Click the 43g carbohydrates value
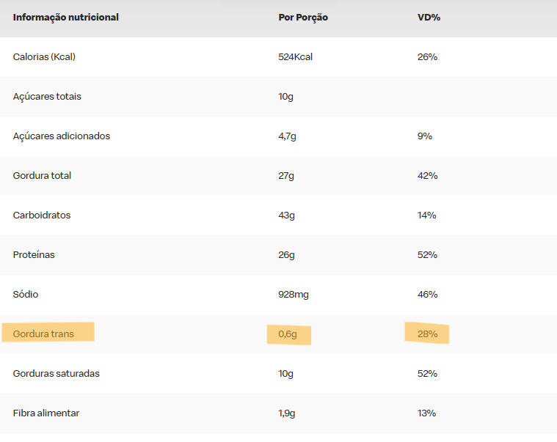Screen dimensions: 557x442 (286, 216)
